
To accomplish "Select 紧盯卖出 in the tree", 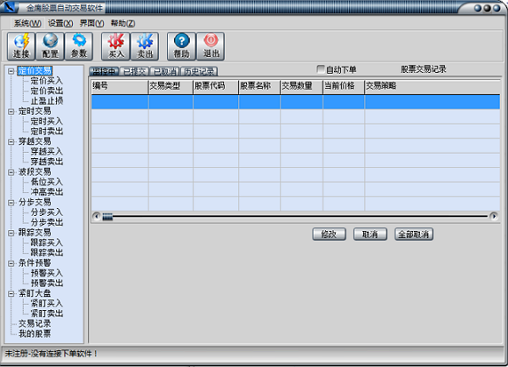I will [x=47, y=313].
